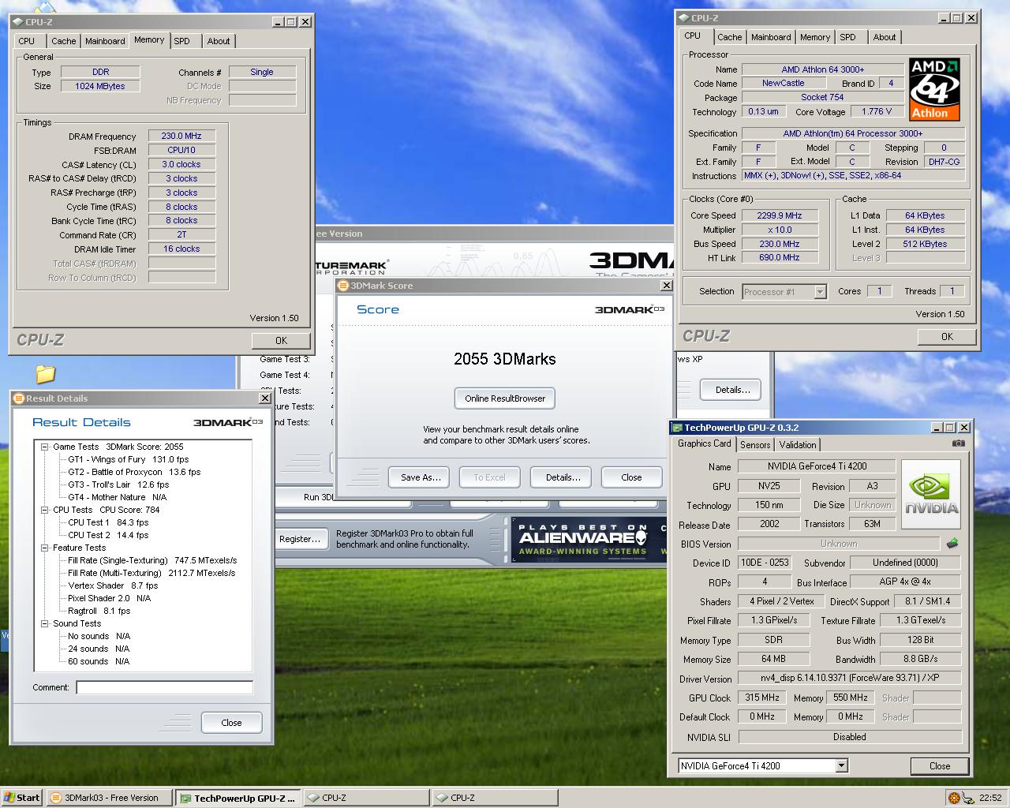Open the desktop folder icon
This screenshot has width=1010, height=808.
click(46, 374)
